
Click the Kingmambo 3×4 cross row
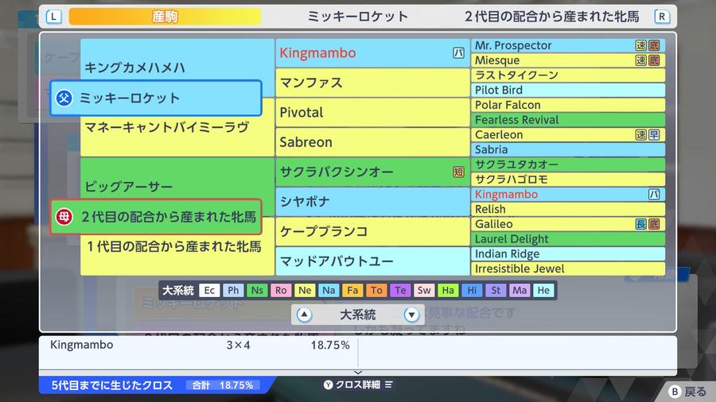point(199,345)
